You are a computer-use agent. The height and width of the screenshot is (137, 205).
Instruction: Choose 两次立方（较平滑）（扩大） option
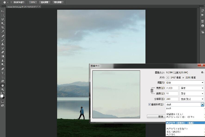pyautogui.click(x=185, y=117)
